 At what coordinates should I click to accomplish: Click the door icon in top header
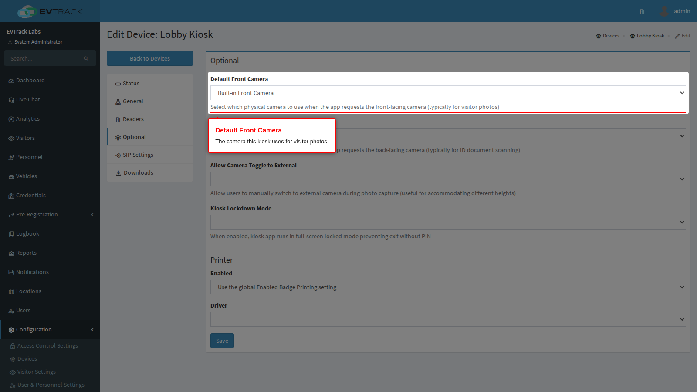(x=642, y=12)
